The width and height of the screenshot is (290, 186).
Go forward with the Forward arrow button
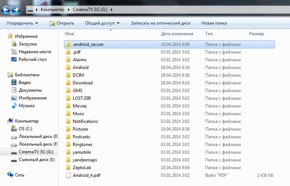(16, 10)
